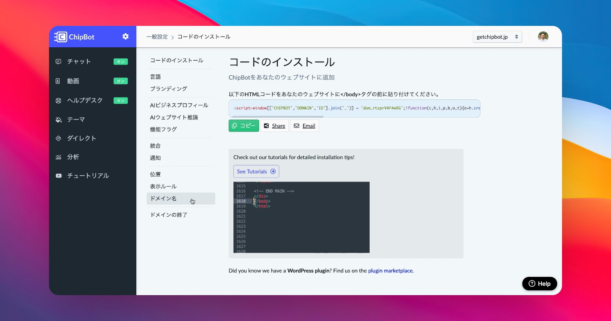The image size is (611, 321).
Task: Click the arrow icon in See Tutorials
Action: (273, 172)
